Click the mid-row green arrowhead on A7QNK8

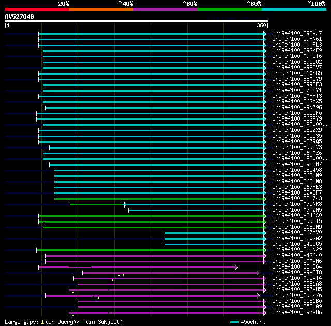coord(125,204)
